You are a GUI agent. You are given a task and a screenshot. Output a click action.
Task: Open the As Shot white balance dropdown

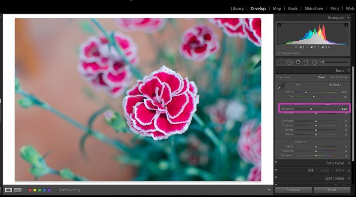tap(335, 85)
